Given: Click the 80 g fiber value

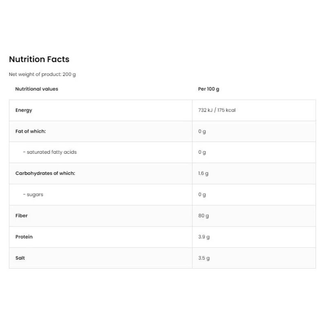Looking at the screenshot, I should click(204, 216).
